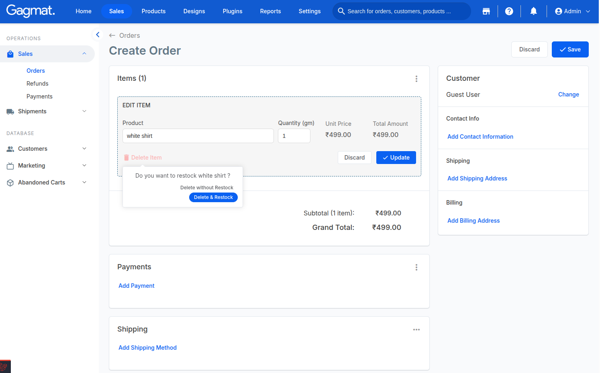Click the Delete Item trash icon
Image resolution: width=600 pixels, height=373 pixels.
[127, 158]
